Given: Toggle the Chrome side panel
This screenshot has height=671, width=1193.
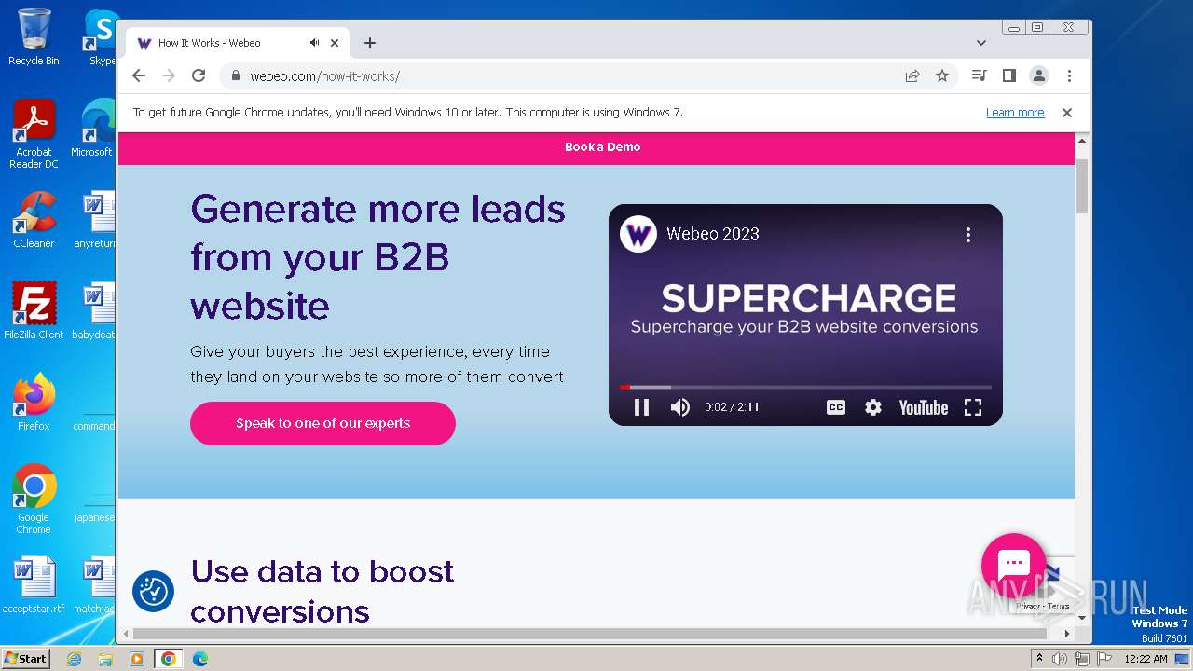Looking at the screenshot, I should coord(1008,76).
